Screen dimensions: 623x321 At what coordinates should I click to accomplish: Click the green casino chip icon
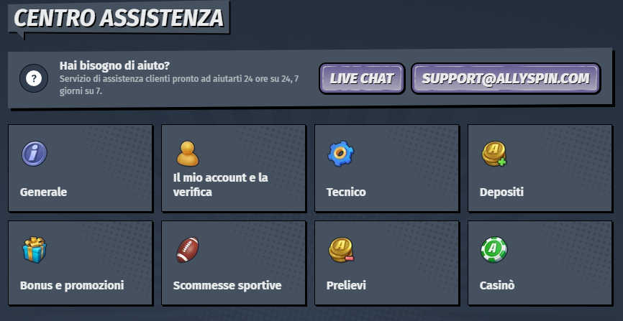494,249
